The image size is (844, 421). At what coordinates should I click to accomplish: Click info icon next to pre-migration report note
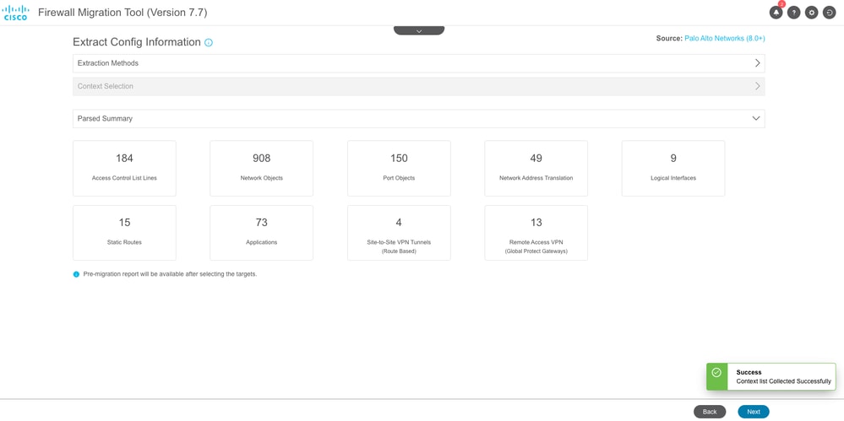[76, 274]
